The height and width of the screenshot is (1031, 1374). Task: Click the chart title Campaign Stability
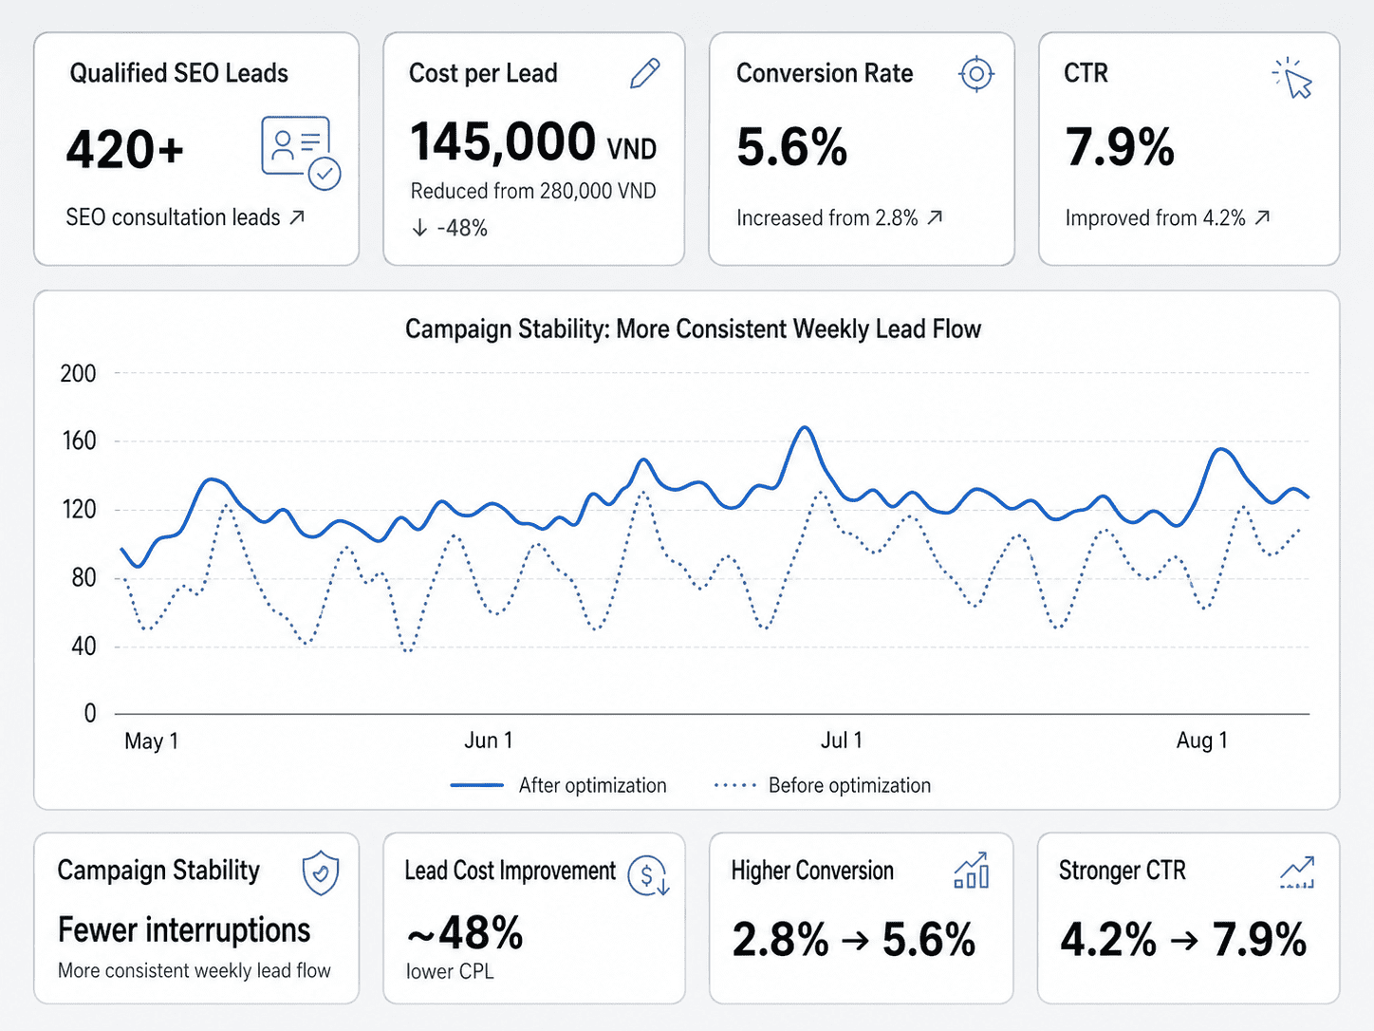(x=693, y=329)
